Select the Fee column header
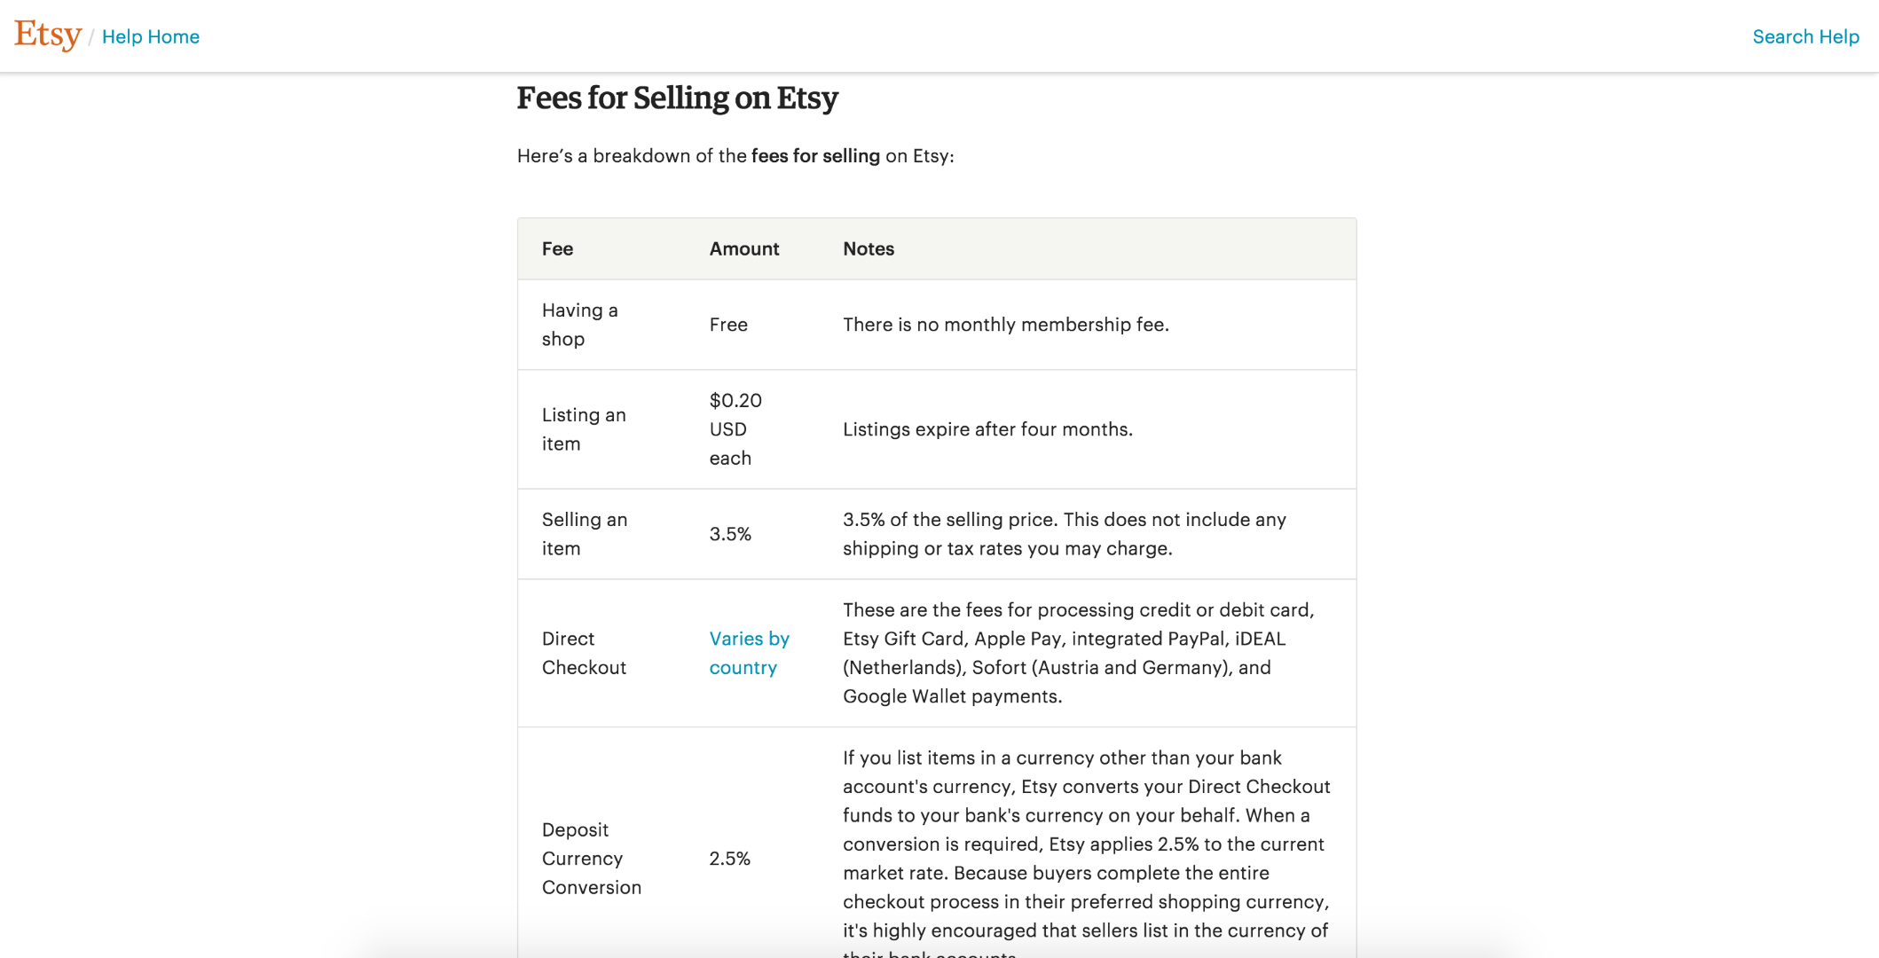 point(557,248)
